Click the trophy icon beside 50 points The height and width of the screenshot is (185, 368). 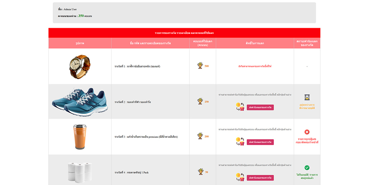click(200, 172)
